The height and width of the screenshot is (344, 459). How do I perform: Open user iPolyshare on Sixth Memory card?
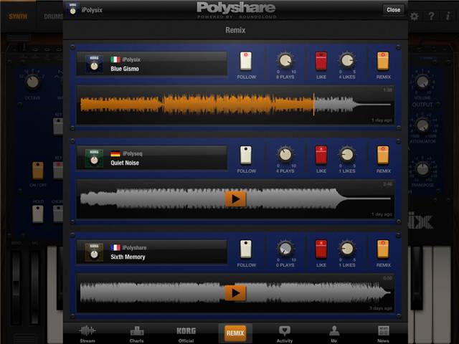click(x=134, y=248)
